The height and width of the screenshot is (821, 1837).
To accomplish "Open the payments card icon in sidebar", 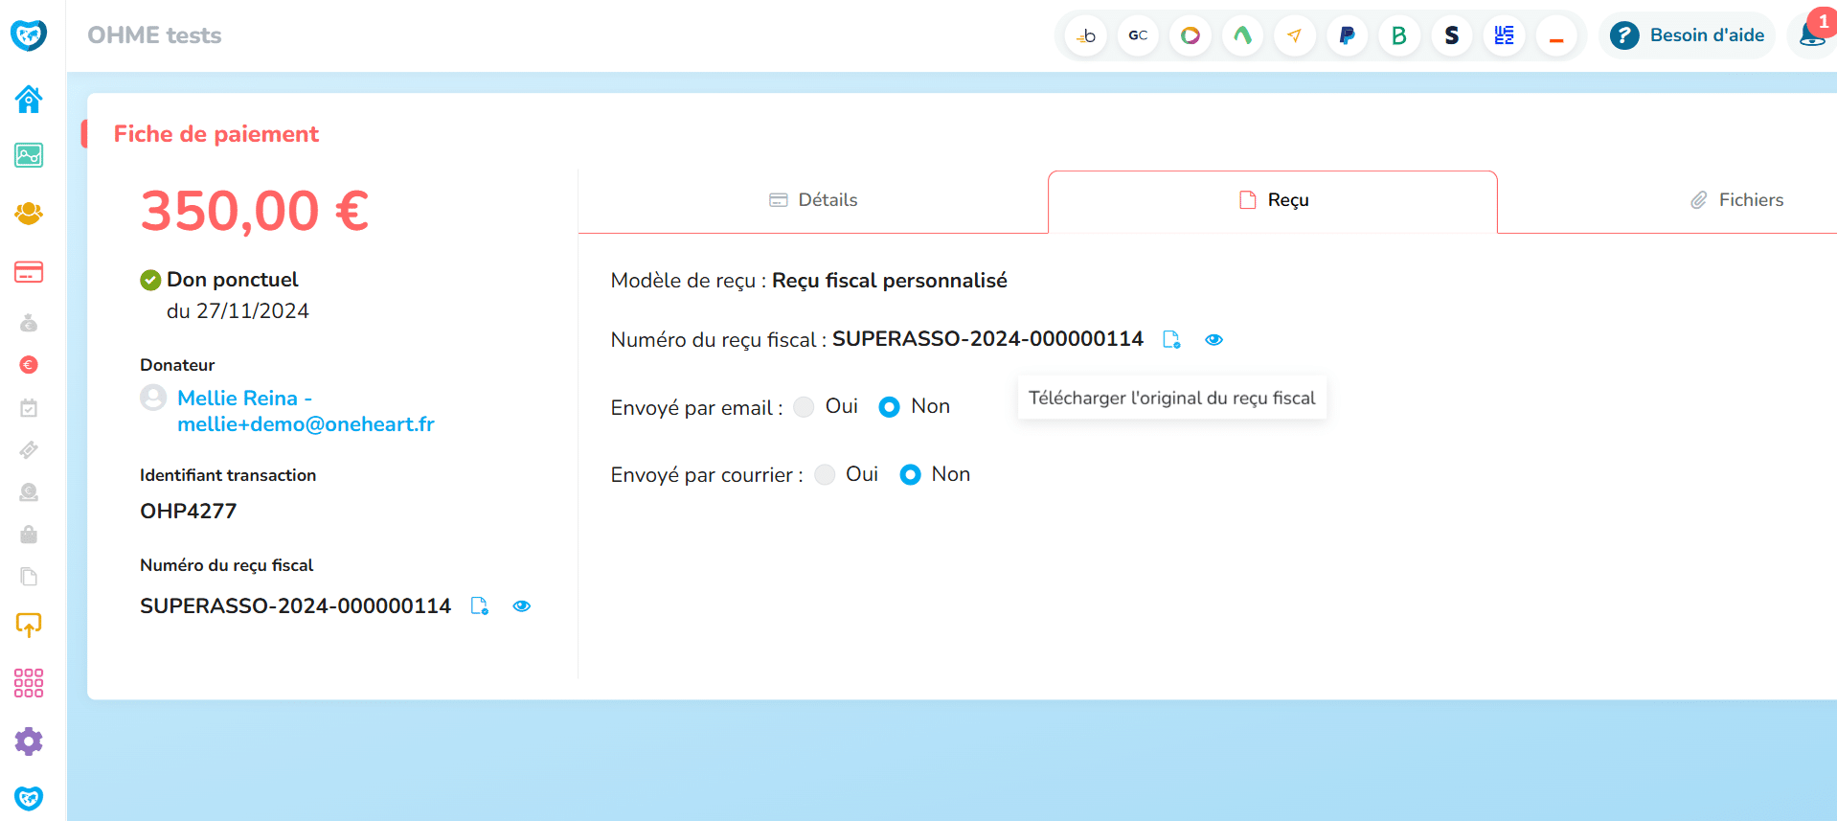I will [x=29, y=272].
